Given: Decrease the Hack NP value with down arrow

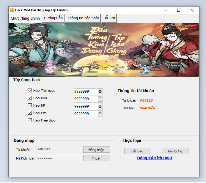Looking at the screenshot, I should [x=100, y=108].
